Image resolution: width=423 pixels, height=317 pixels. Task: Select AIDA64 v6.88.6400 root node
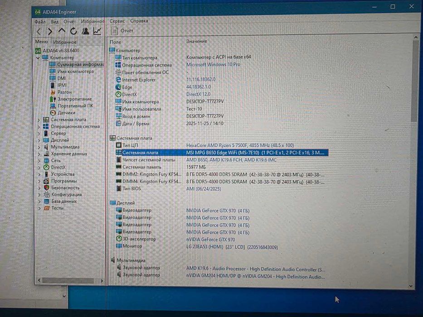click(57, 50)
